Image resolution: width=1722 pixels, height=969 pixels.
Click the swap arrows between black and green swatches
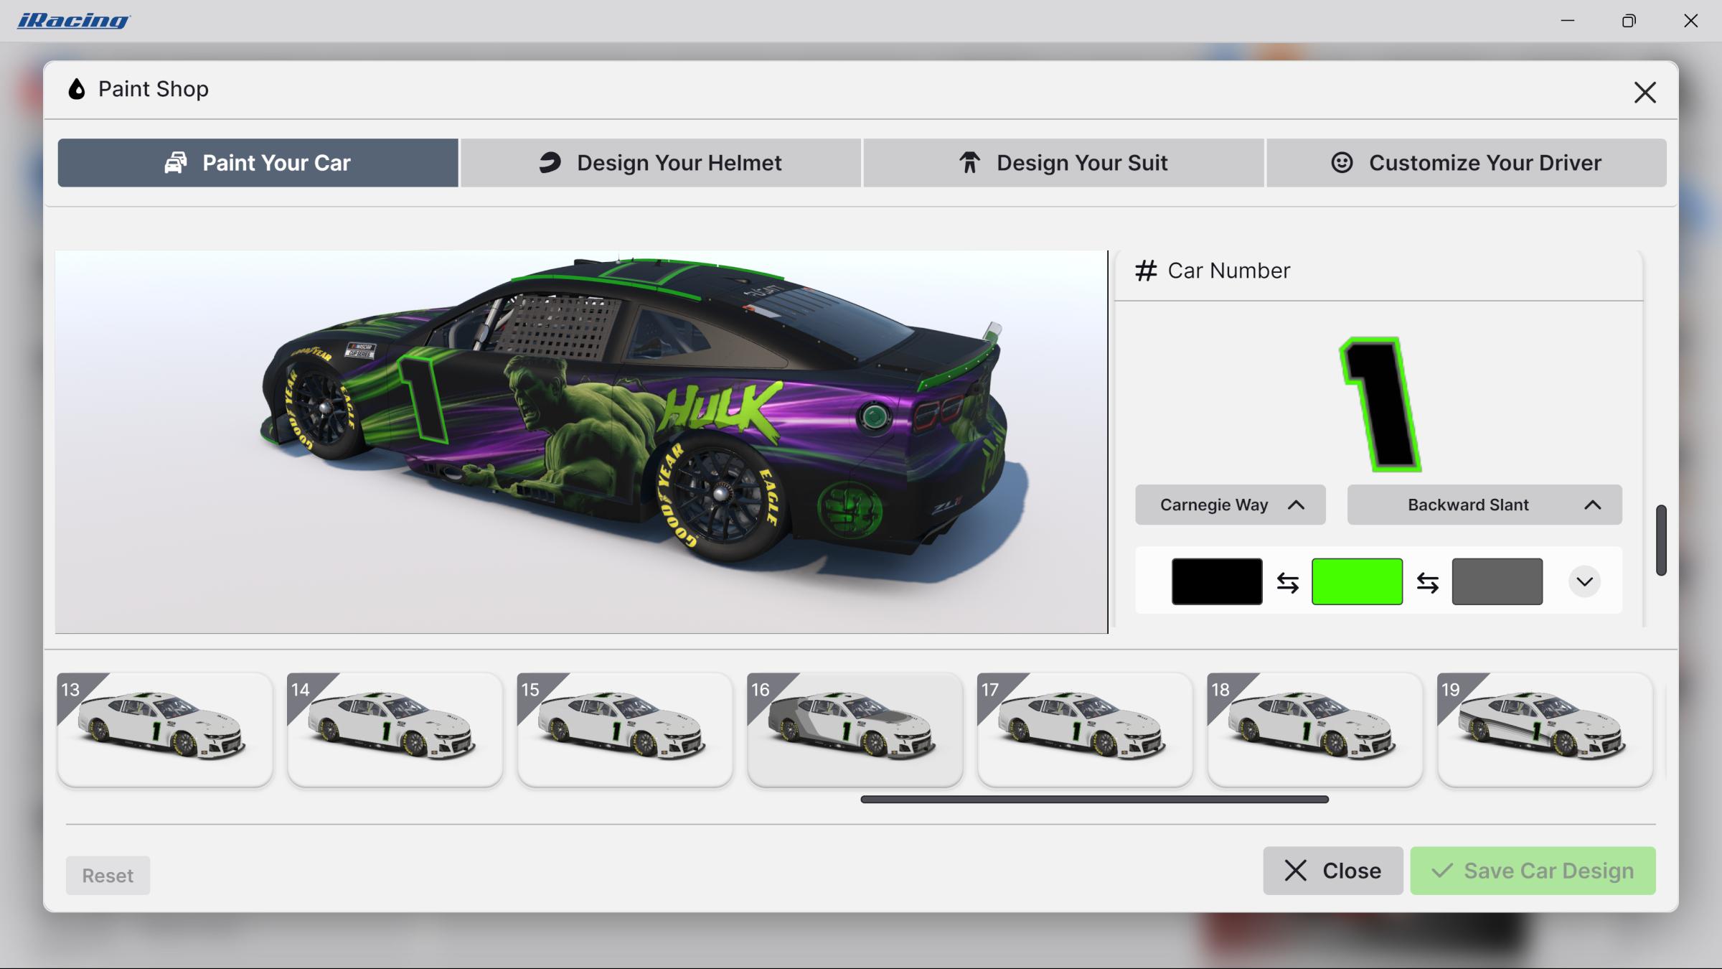(x=1287, y=581)
